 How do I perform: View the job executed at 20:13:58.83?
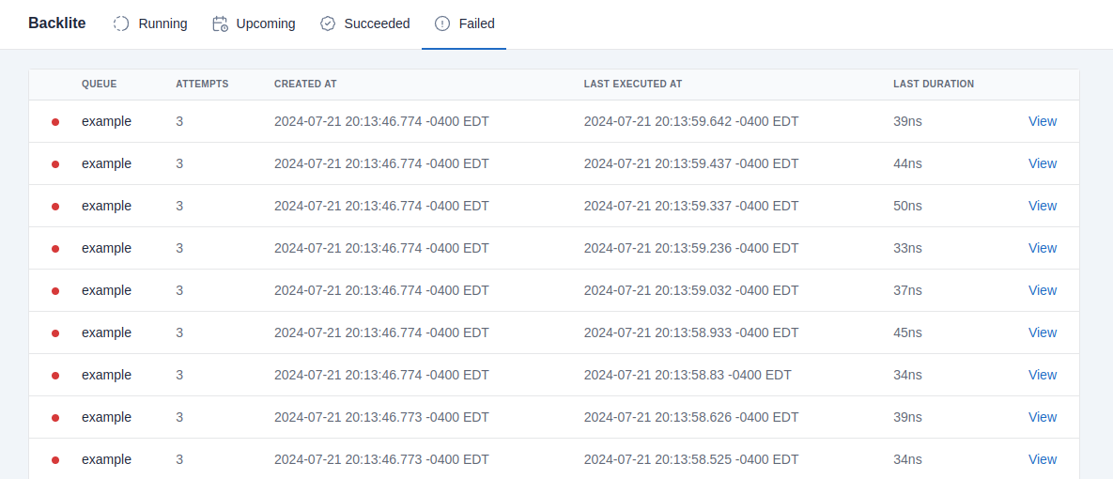tap(1043, 375)
